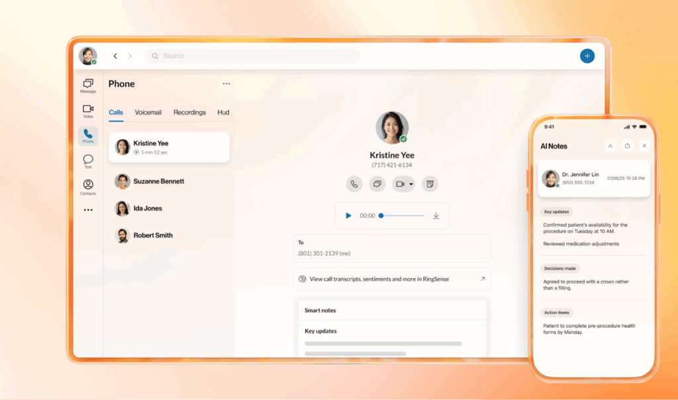Open the Message icon in the sidebar

click(88, 84)
